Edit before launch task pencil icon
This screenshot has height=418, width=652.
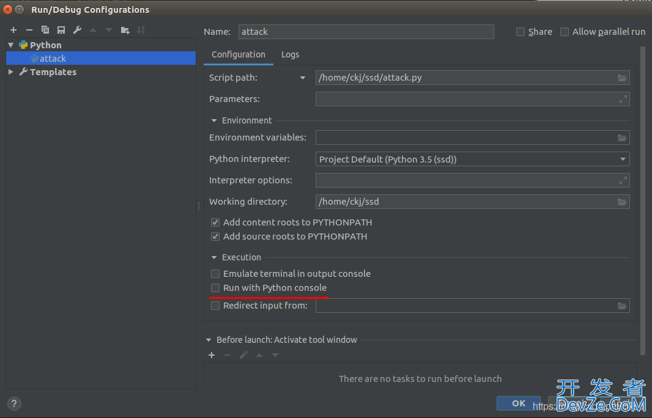point(243,355)
